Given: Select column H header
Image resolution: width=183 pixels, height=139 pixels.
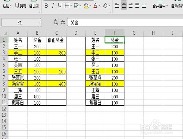Looking at the screenshot, I should pyautogui.click(x=153, y=33).
